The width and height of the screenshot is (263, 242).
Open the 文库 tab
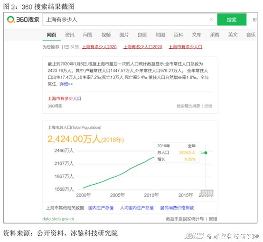[x=197, y=35]
